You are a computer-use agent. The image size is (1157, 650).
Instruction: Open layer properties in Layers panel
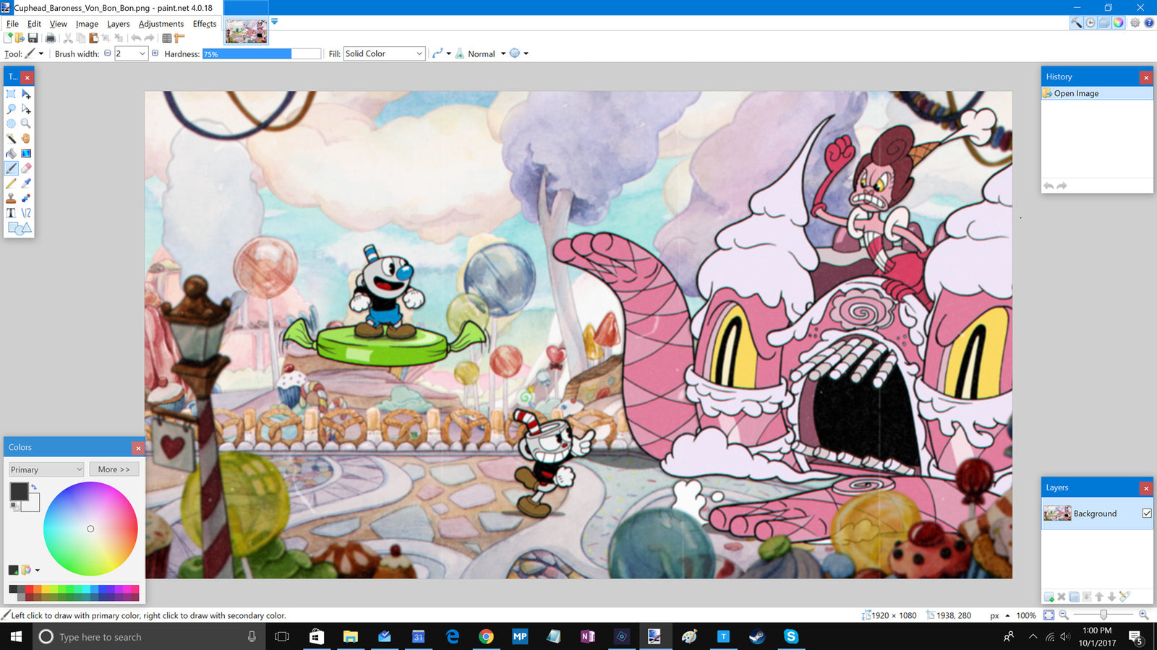click(1124, 597)
